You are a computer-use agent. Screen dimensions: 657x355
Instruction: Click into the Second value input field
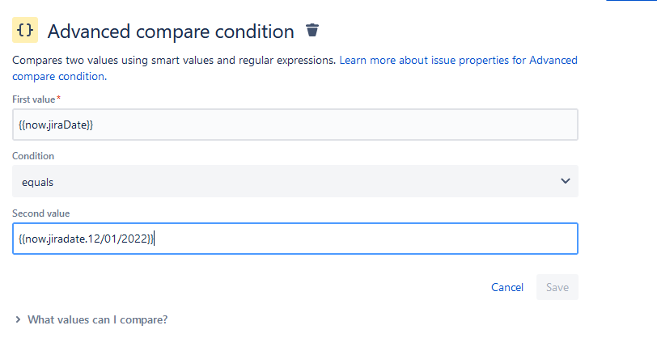[x=364, y=239]
